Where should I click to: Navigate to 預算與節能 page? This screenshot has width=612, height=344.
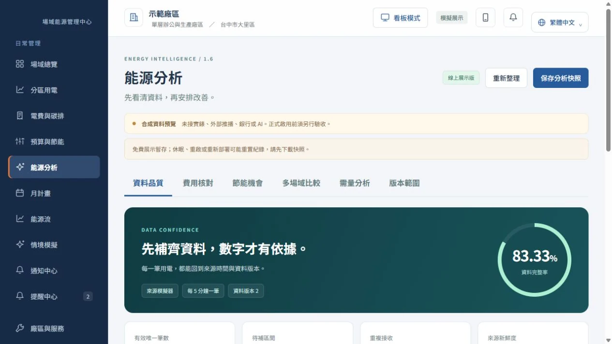pyautogui.click(x=54, y=142)
